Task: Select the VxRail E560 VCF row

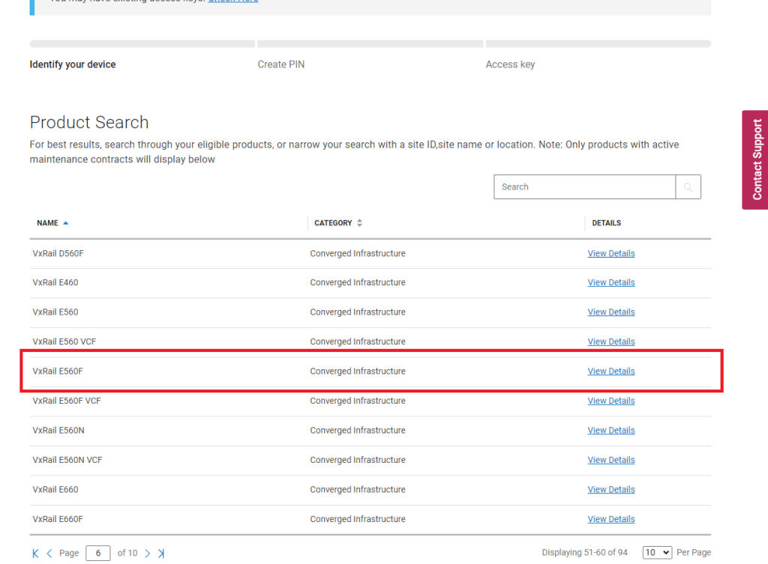Action: (x=64, y=342)
